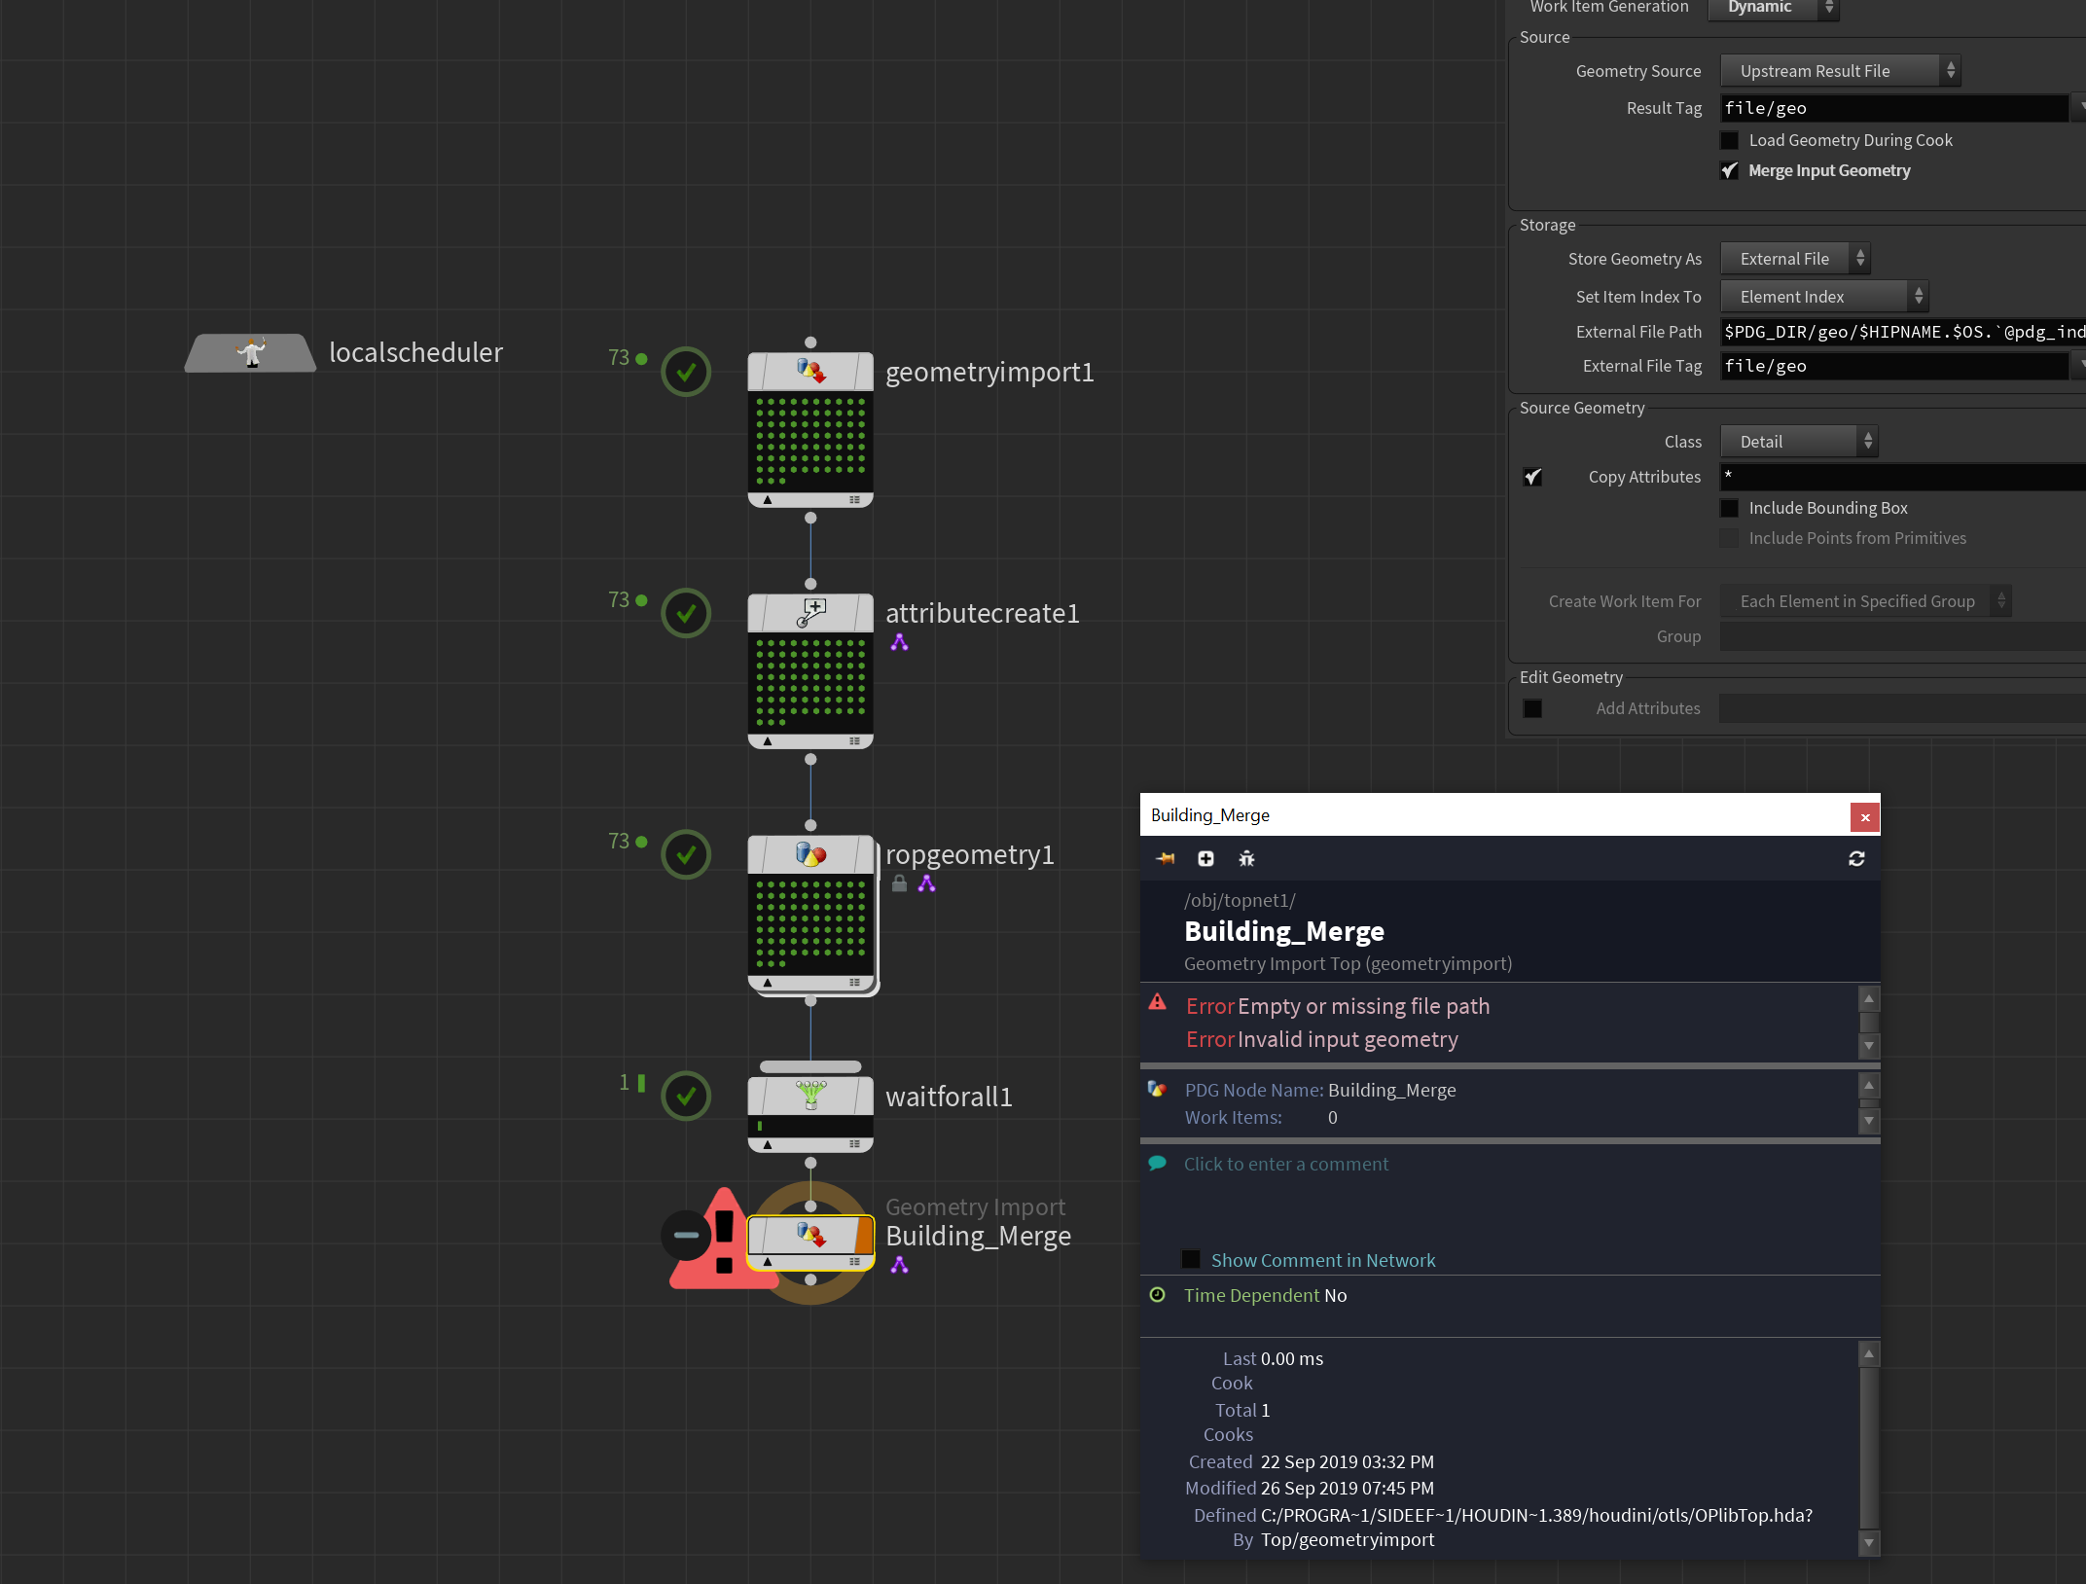The height and width of the screenshot is (1584, 2086).
Task: Click the Time Dependent label
Action: (x=1251, y=1295)
